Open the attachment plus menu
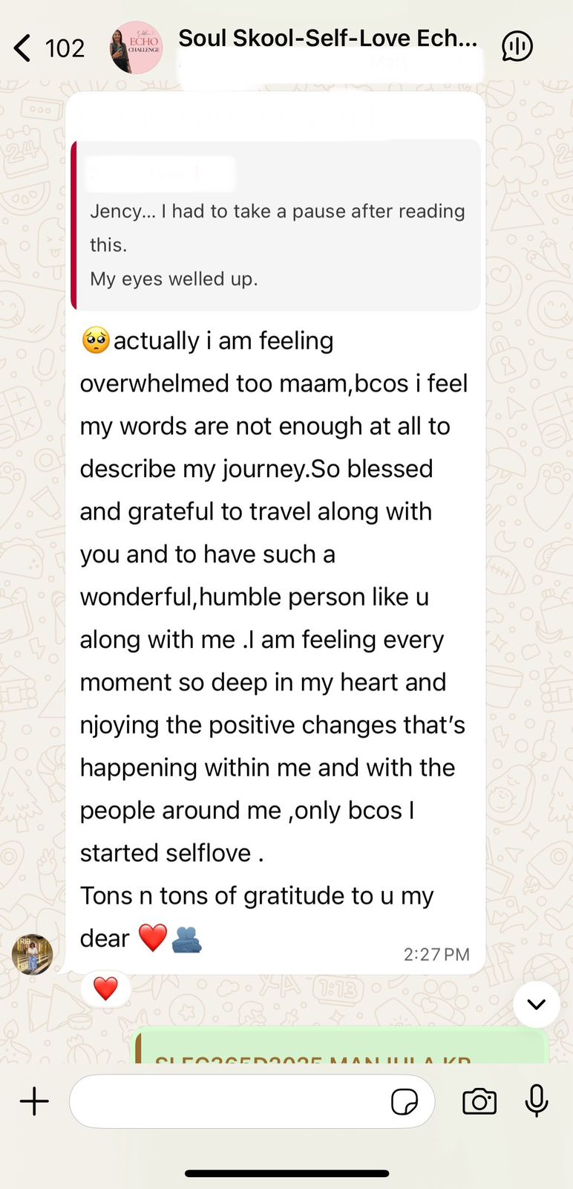 [x=34, y=1101]
